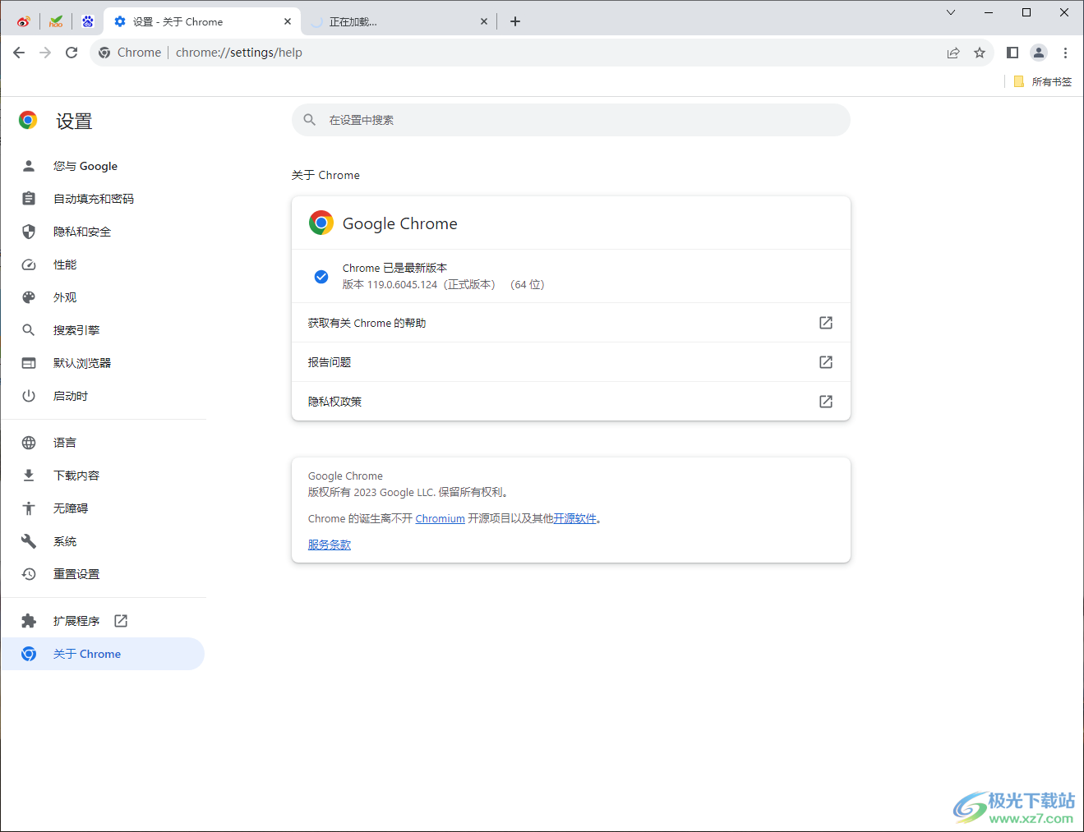This screenshot has height=832, width=1084.
Task: Open 搜索引擎 settings section
Action: 103,330
